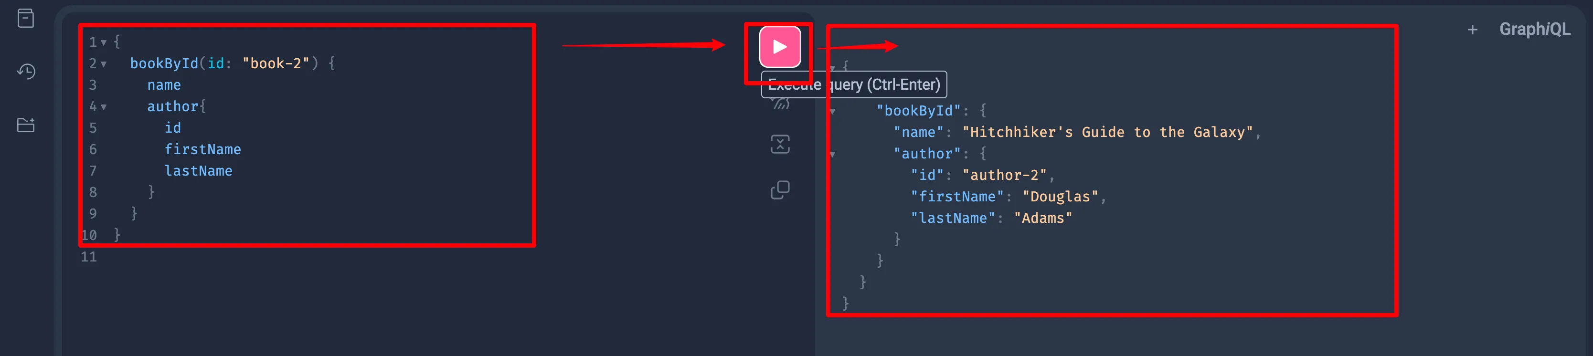
Task: Add a new tab with the plus icon
Action: pos(1472,30)
